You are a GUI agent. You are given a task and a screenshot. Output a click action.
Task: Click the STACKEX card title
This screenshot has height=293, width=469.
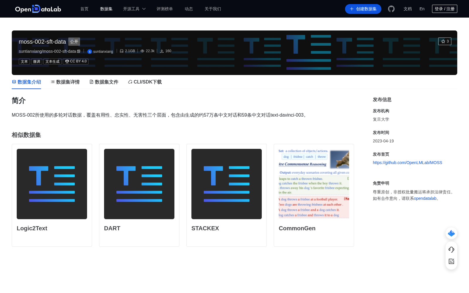205,228
